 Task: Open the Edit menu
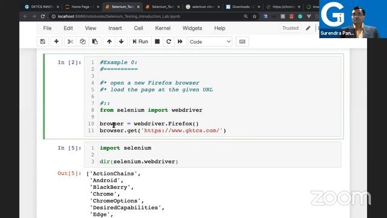[x=68, y=28]
